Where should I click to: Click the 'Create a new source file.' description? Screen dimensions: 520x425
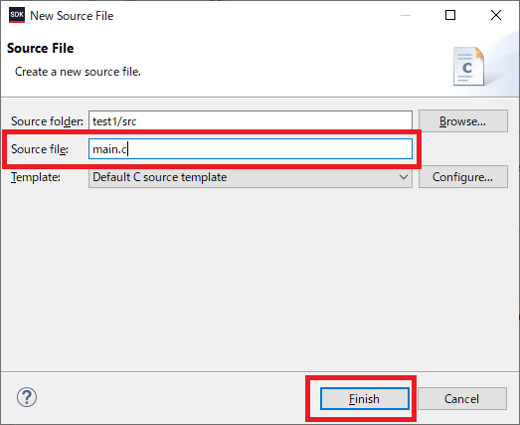(78, 72)
